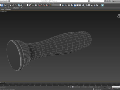Screen dimensions: 120x90
Task: Toggle the 3D Snaps button
Action: [39, 5]
